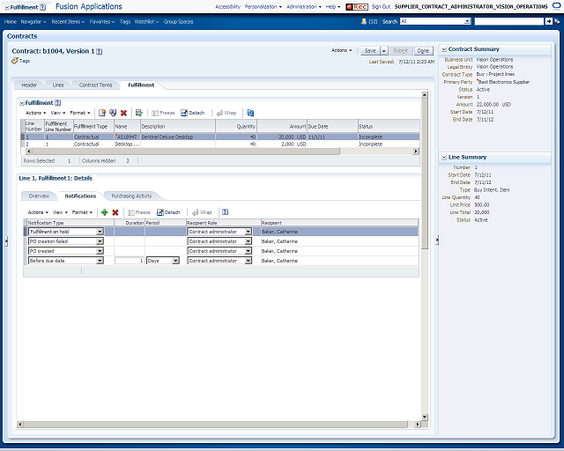Click the 'Sentinel Deluxe Desktop' description cell
564x451 pixels.
click(x=178, y=137)
